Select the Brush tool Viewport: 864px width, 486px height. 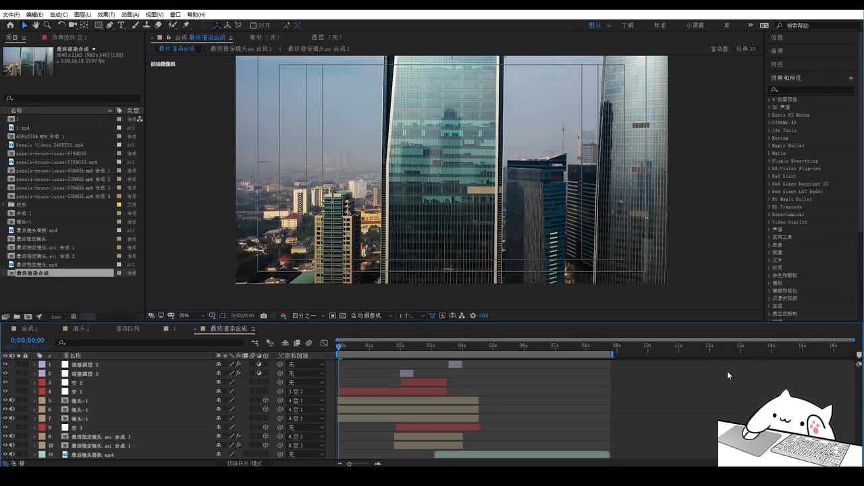pyautogui.click(x=136, y=25)
